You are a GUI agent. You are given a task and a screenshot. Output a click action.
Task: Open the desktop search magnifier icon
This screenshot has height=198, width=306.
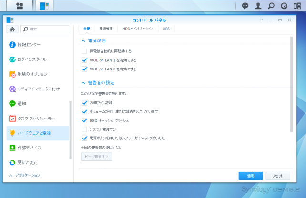pos(271,6)
